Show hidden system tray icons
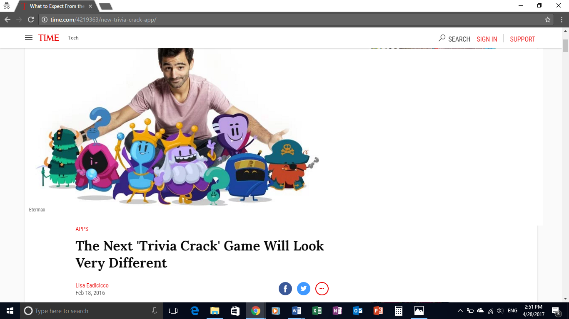The width and height of the screenshot is (569, 319). (x=460, y=311)
